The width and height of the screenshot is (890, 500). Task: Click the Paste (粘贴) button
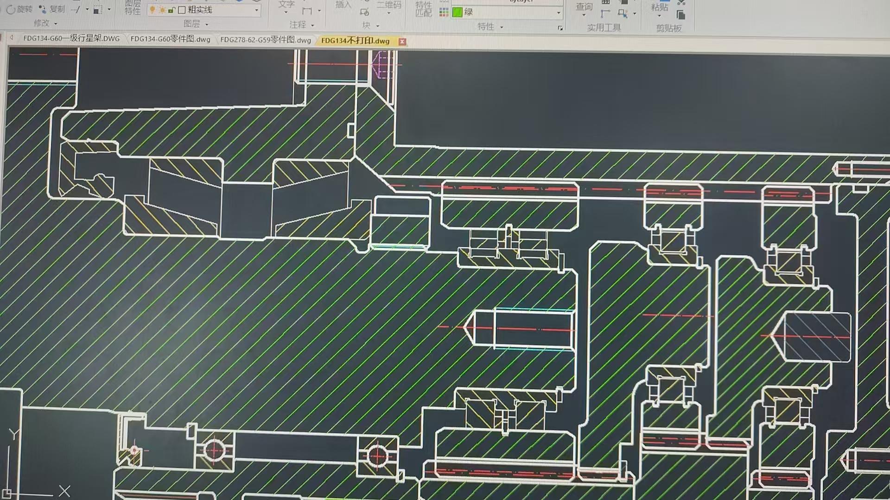tap(659, 6)
